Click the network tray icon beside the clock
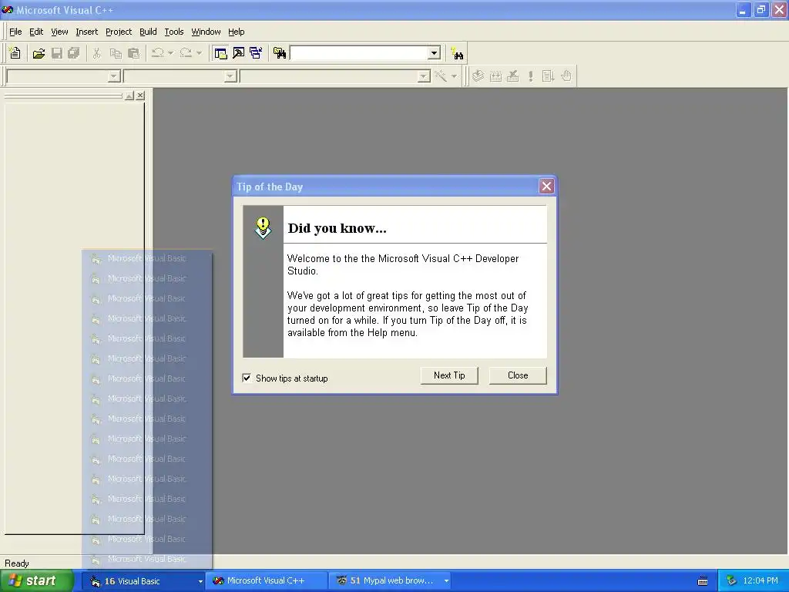The width and height of the screenshot is (789, 592). (731, 581)
